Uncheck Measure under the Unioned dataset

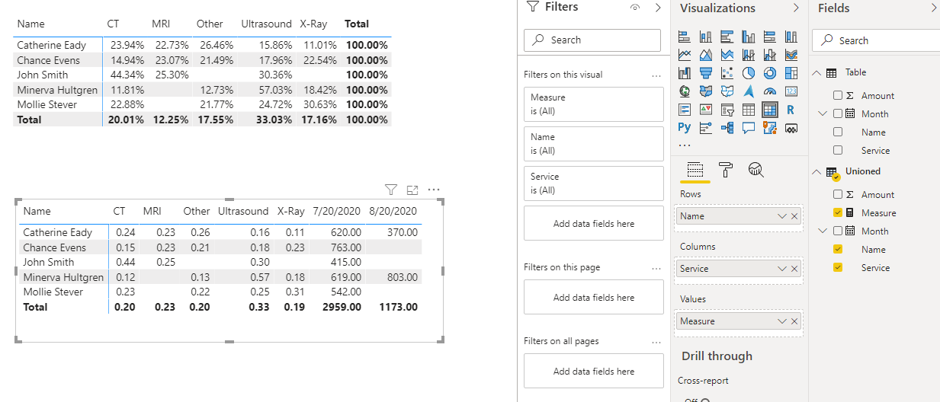(x=838, y=212)
